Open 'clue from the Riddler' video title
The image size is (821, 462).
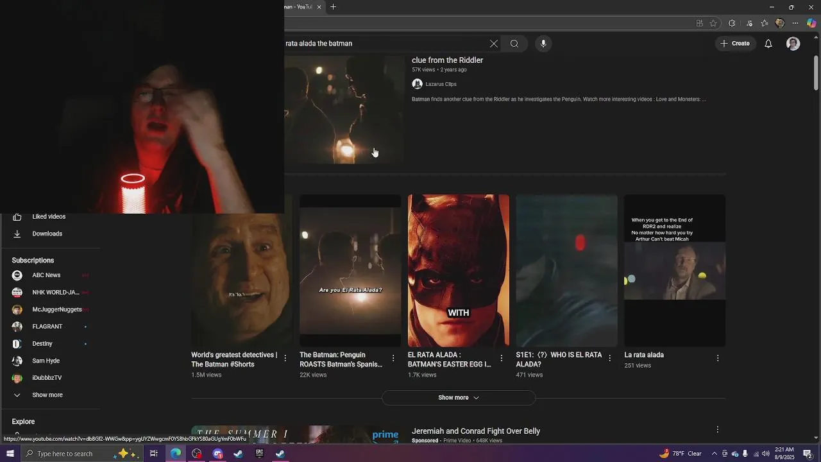(448, 60)
